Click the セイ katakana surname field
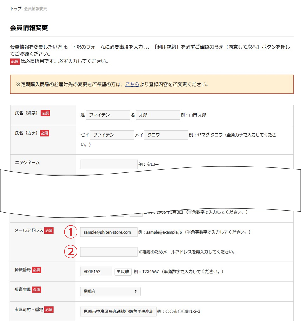The width and height of the screenshot is (301, 323). [112, 135]
